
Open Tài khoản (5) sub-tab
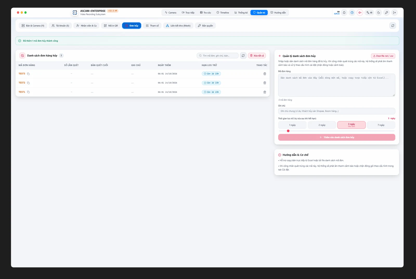[x=60, y=26]
